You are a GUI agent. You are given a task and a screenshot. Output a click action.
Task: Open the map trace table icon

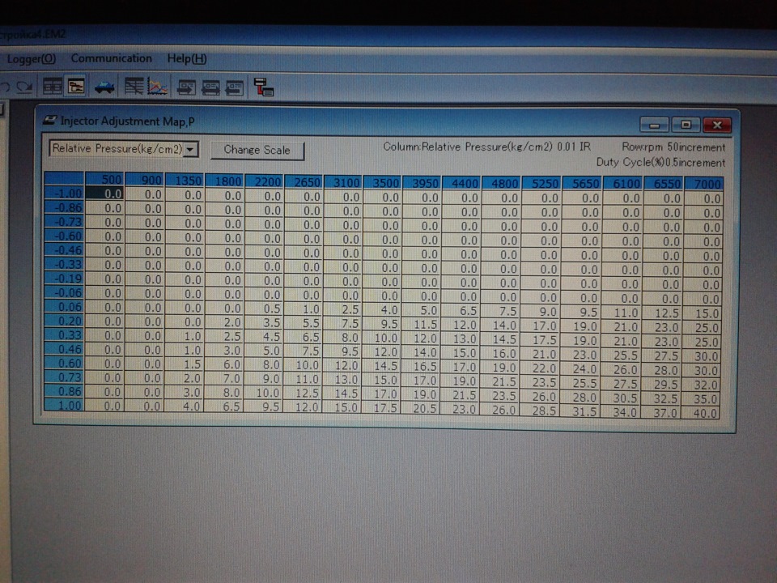pos(134,87)
